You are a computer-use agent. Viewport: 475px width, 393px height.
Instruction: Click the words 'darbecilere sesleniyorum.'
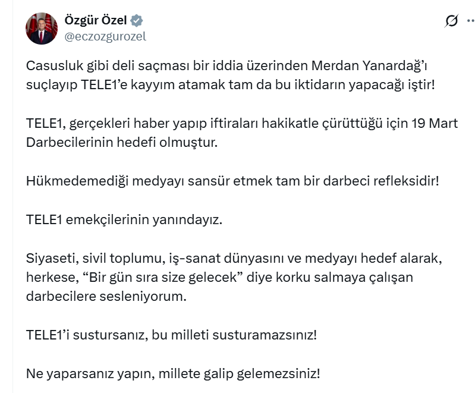pos(106,296)
